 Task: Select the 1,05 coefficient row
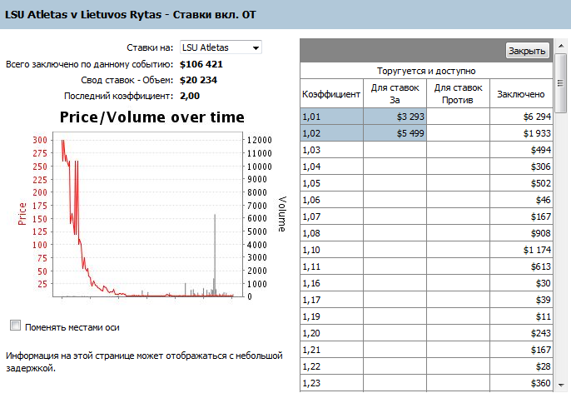click(426, 183)
